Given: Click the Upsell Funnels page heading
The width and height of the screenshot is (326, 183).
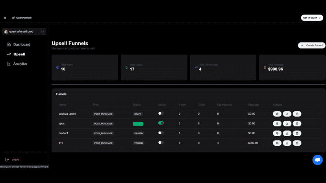Looking at the screenshot, I should 70,43.
